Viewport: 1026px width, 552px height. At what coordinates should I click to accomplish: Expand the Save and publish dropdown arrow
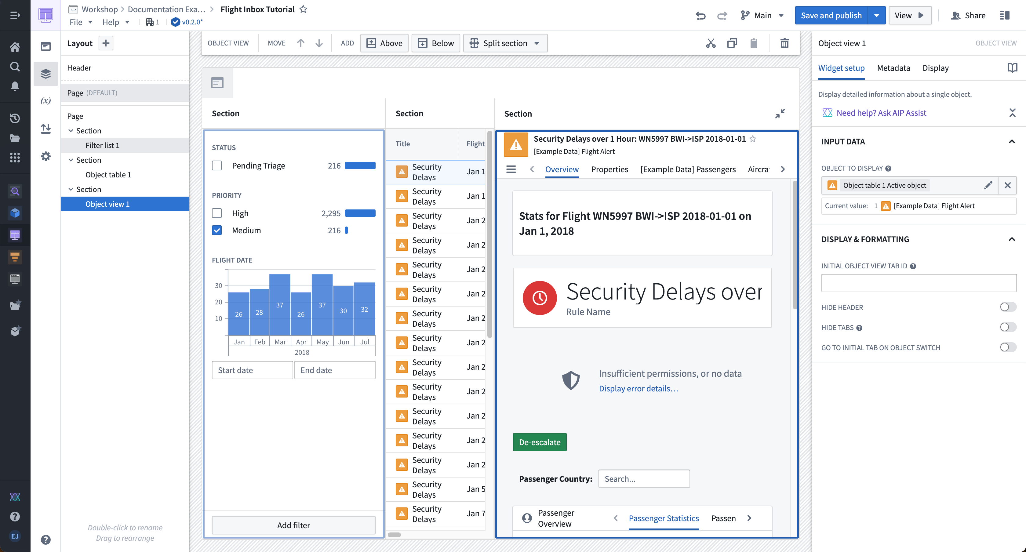coord(876,15)
